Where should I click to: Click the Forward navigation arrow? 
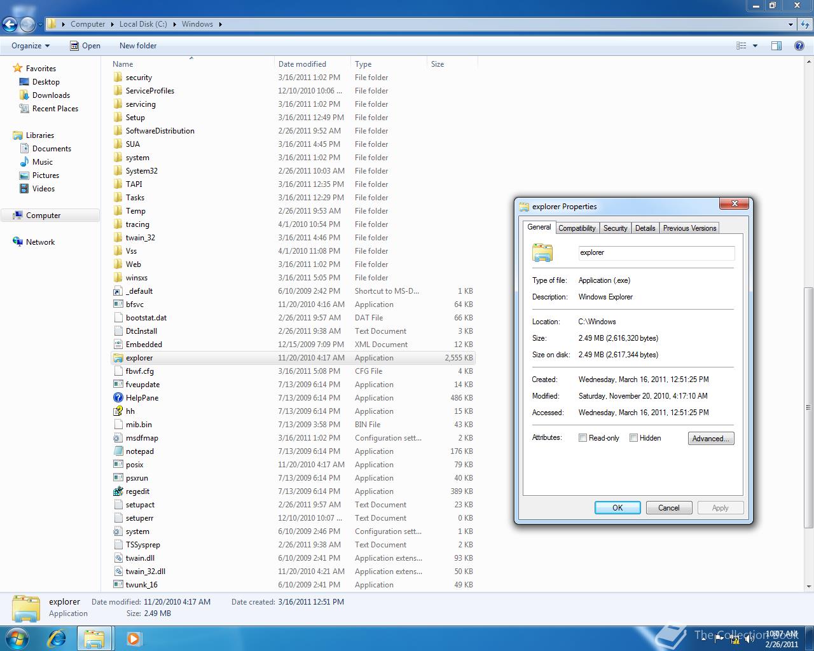click(x=27, y=25)
